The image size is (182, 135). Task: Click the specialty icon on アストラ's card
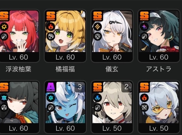[x=144, y=36]
